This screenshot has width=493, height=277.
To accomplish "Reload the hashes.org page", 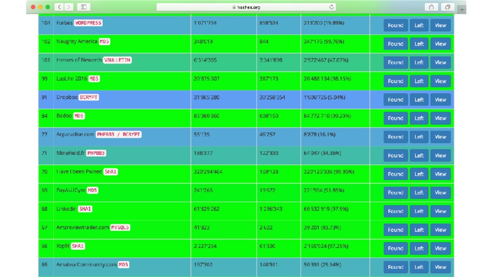I will (331, 7).
